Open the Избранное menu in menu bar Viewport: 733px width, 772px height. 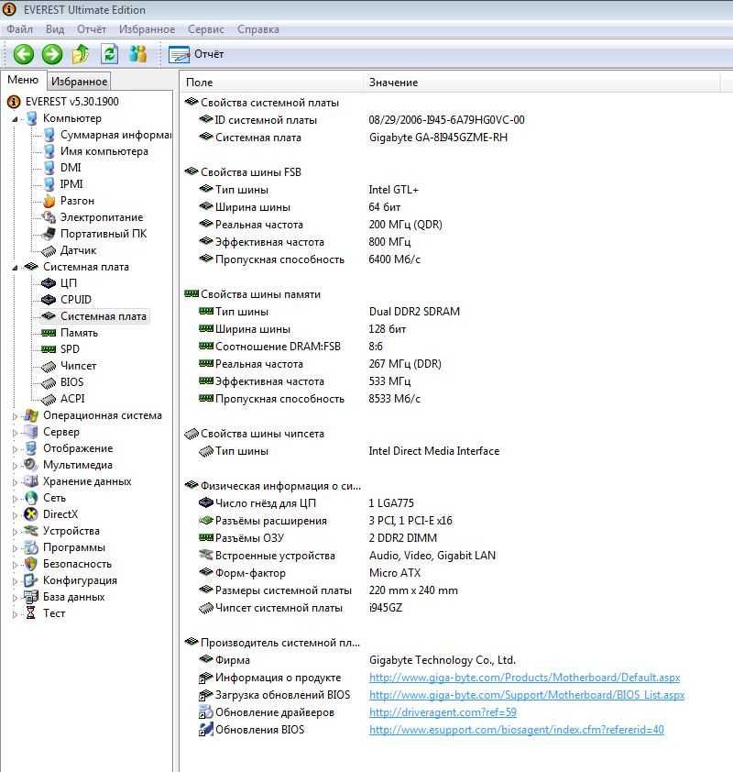tap(147, 29)
